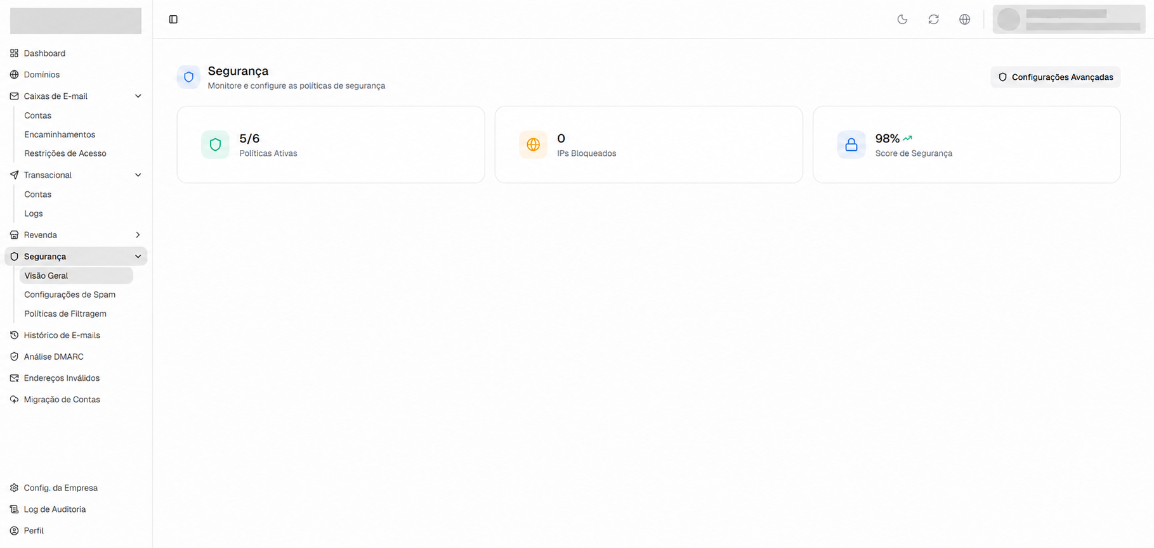Click the IPs Bloqueados label

[x=587, y=153]
